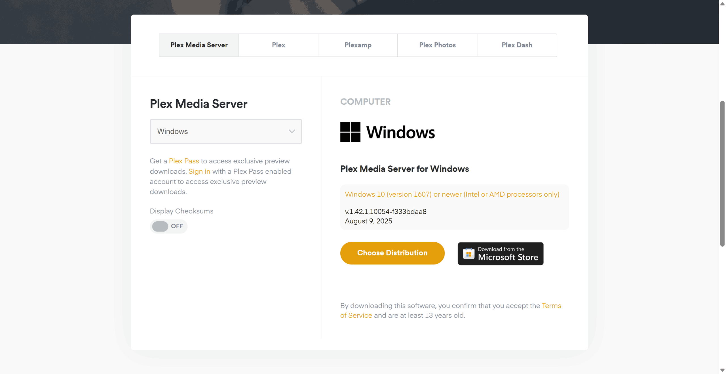Click the OFF label on checksum toggle

click(177, 226)
